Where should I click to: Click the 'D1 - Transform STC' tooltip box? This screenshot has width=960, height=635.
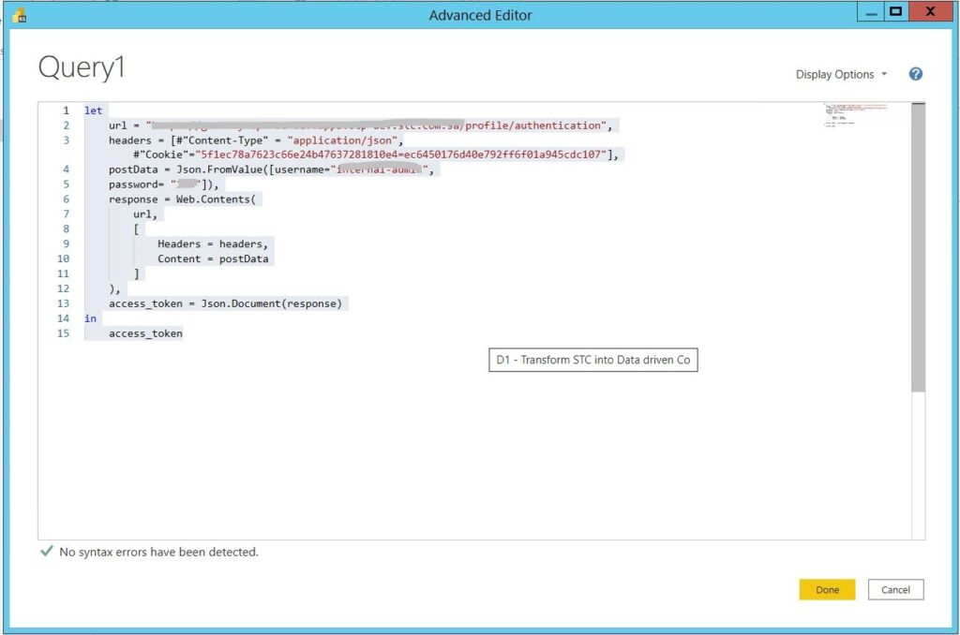click(x=592, y=360)
